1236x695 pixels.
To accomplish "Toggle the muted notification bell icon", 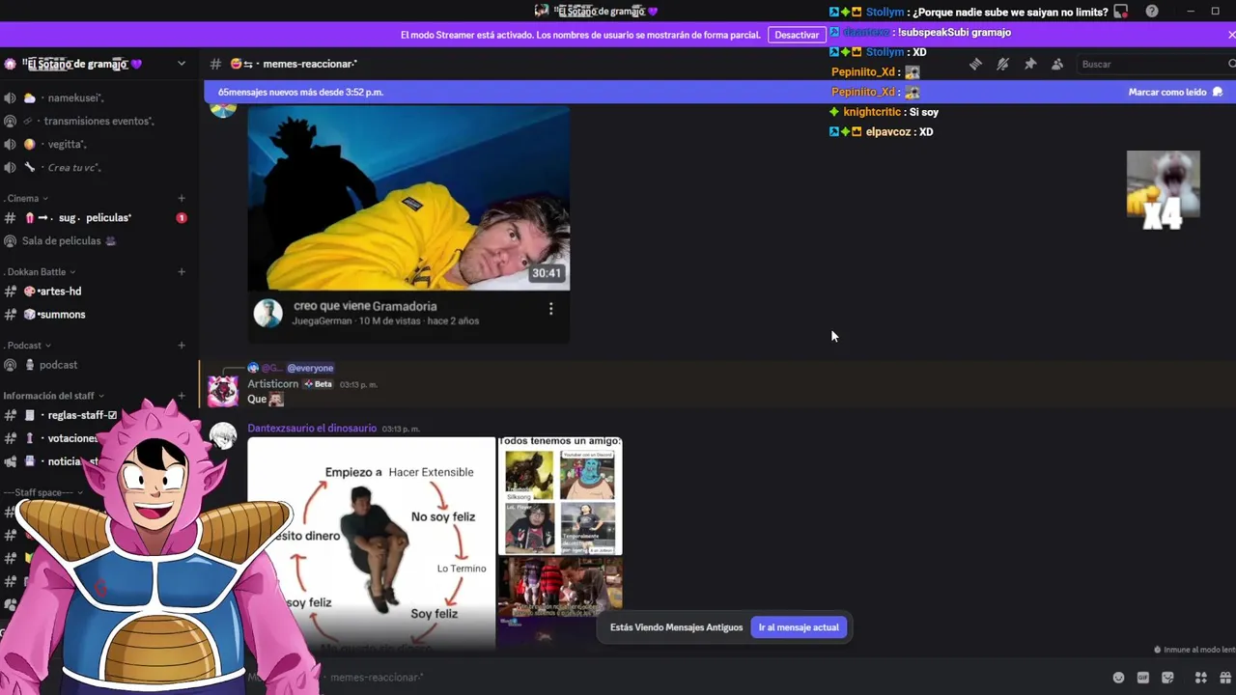I will pos(1002,64).
